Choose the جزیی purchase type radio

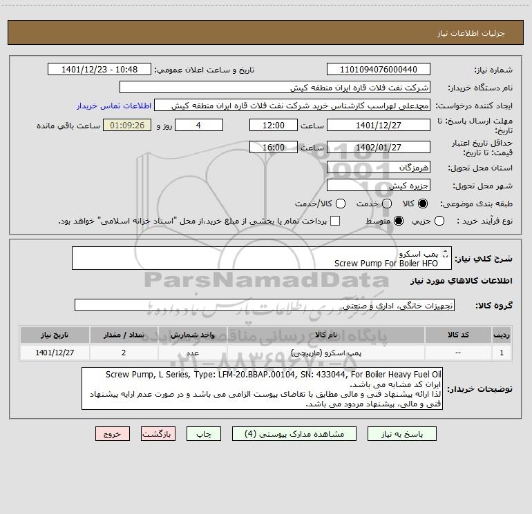[x=439, y=221]
